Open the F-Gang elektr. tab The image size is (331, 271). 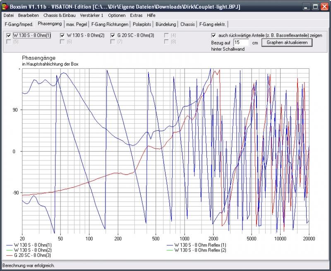pos(213,24)
